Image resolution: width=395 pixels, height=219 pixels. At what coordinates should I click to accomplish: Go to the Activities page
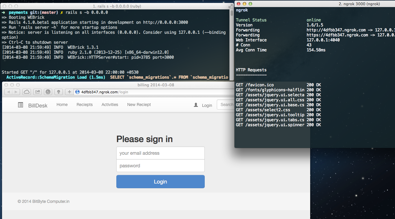(x=110, y=105)
